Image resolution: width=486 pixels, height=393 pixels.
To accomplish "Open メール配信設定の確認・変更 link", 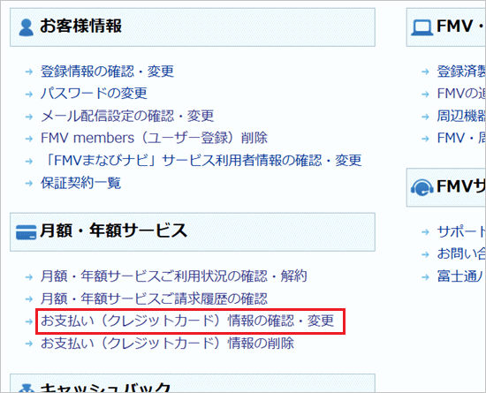I will 127,117.
